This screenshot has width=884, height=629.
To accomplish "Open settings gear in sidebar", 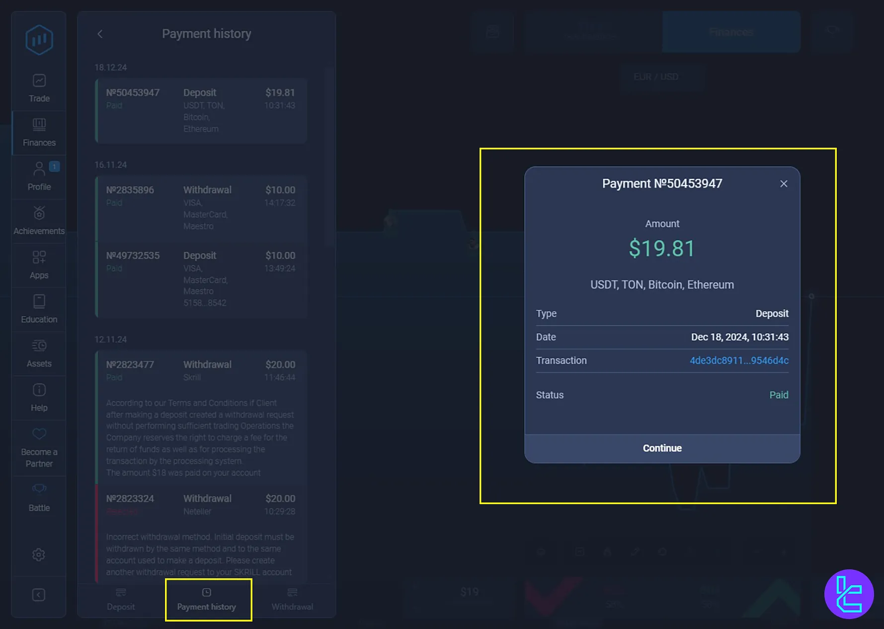I will [x=39, y=554].
